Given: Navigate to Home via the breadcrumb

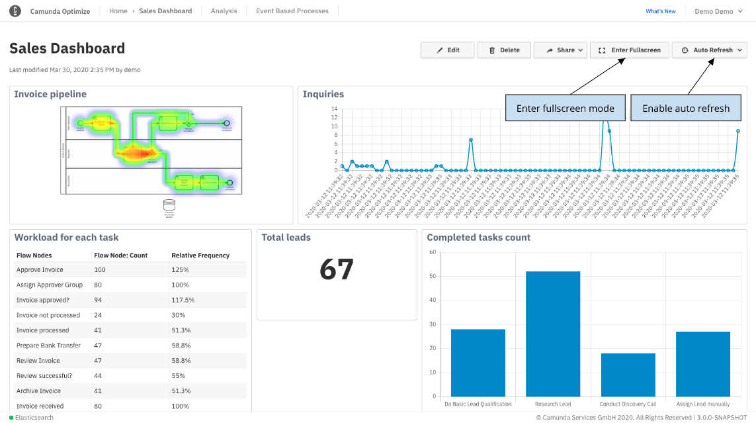Looking at the screenshot, I should [x=118, y=11].
